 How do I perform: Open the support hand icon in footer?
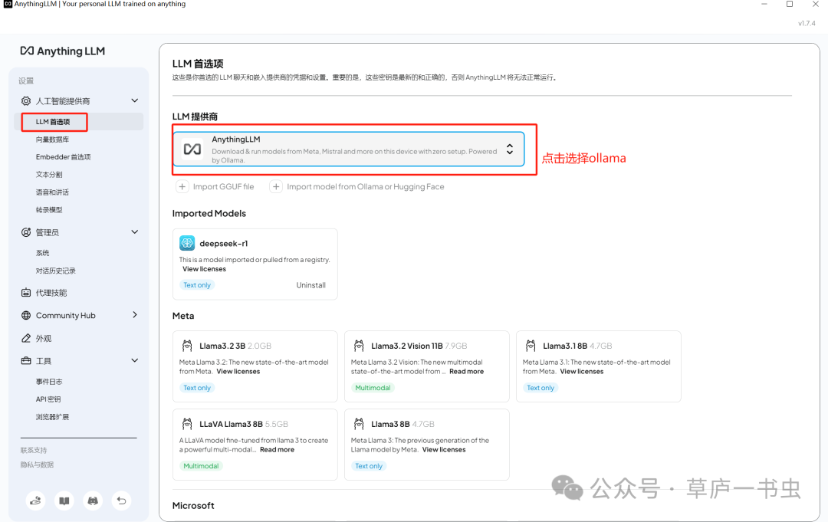pyautogui.click(x=35, y=501)
